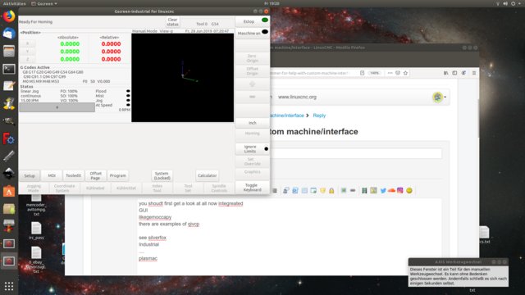The image size is (525, 295).
Task: Open Firefox library icon
Action: tap(445, 73)
